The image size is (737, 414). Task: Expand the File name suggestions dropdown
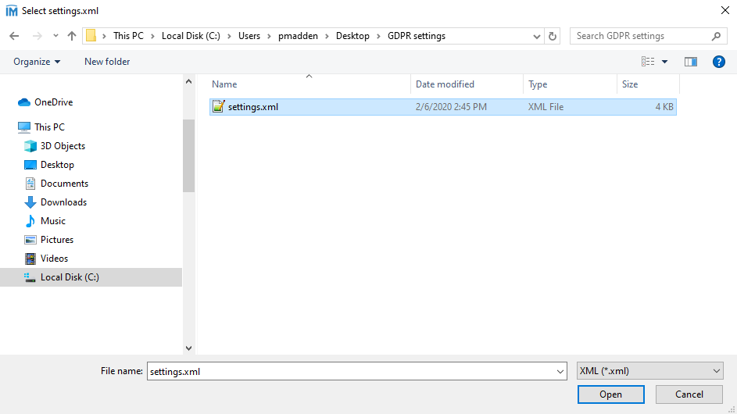click(x=560, y=372)
